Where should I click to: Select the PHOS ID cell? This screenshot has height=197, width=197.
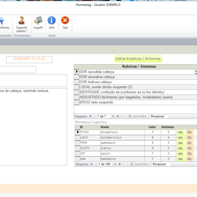coord(90,132)
